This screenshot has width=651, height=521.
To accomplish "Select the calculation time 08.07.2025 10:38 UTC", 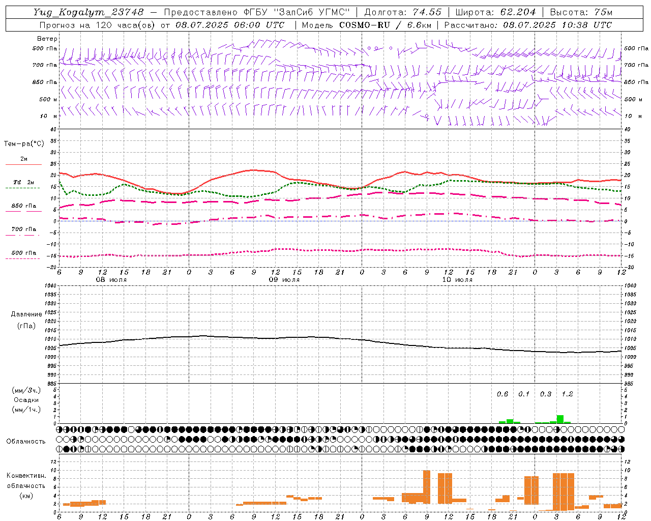I will (557, 25).
